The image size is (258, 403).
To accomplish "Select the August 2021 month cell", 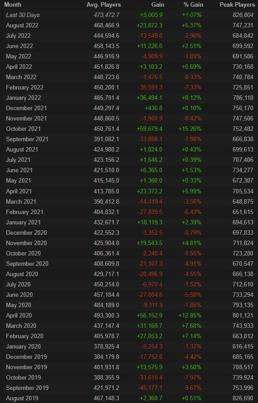I will [x=22, y=150].
